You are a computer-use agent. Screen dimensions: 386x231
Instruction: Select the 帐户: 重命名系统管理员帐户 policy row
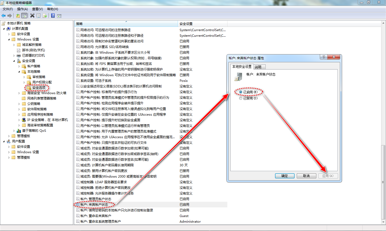tap(151, 221)
